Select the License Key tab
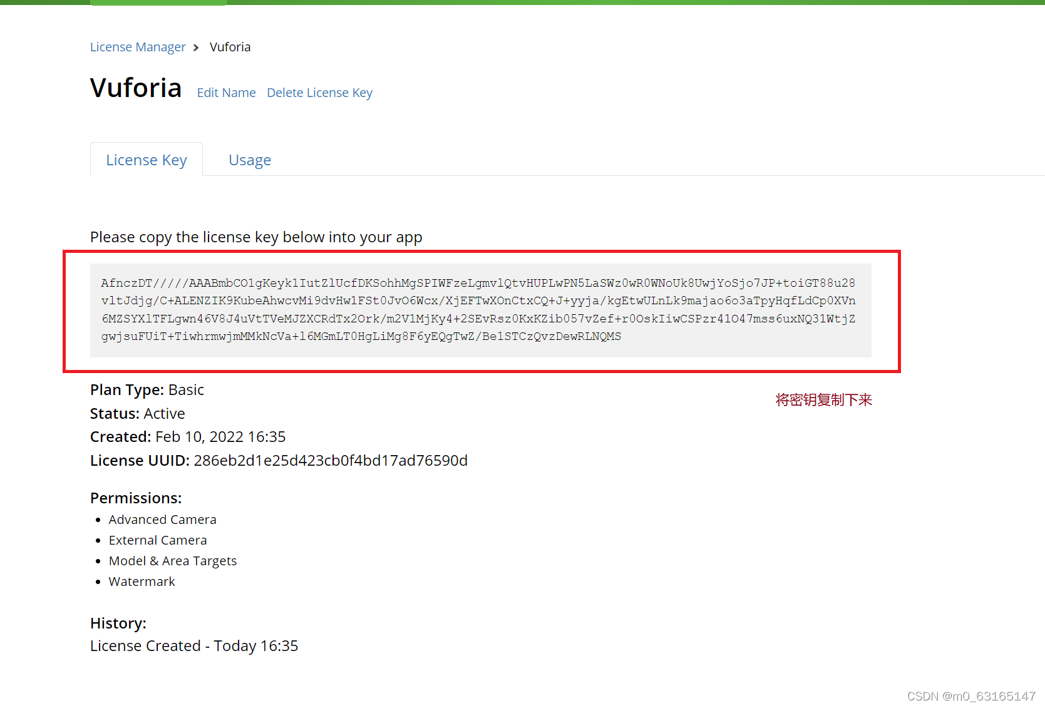1045x708 pixels. [x=147, y=160]
